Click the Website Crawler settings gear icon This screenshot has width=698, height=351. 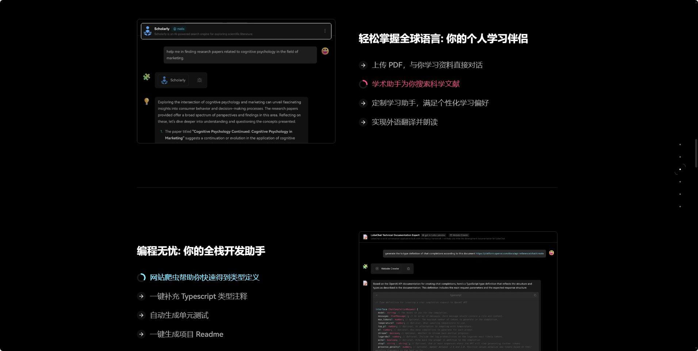click(x=408, y=269)
